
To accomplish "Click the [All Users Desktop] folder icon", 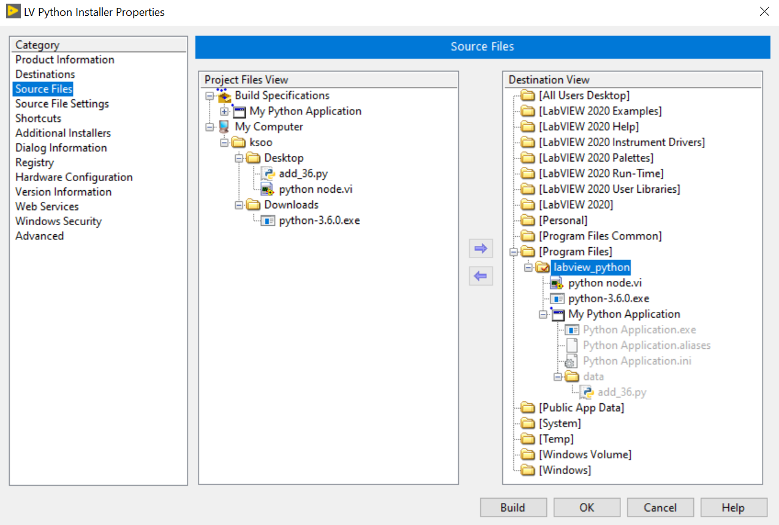I will tap(527, 95).
